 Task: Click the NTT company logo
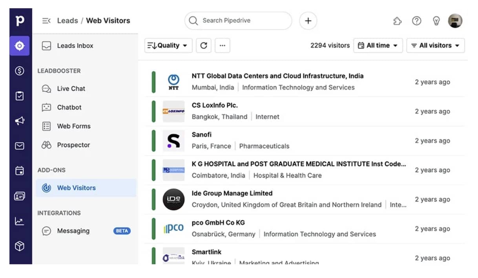173,82
